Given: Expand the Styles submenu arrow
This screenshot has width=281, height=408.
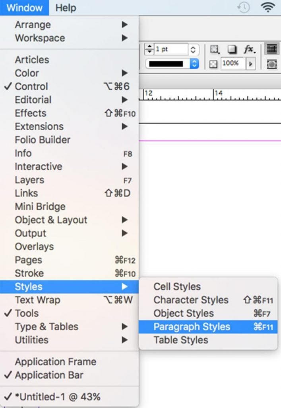Looking at the screenshot, I should coord(125,286).
